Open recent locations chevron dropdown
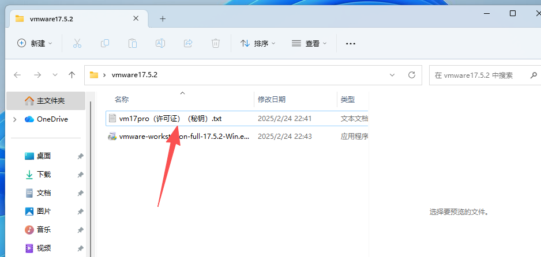This screenshot has width=541, height=257. 55,75
